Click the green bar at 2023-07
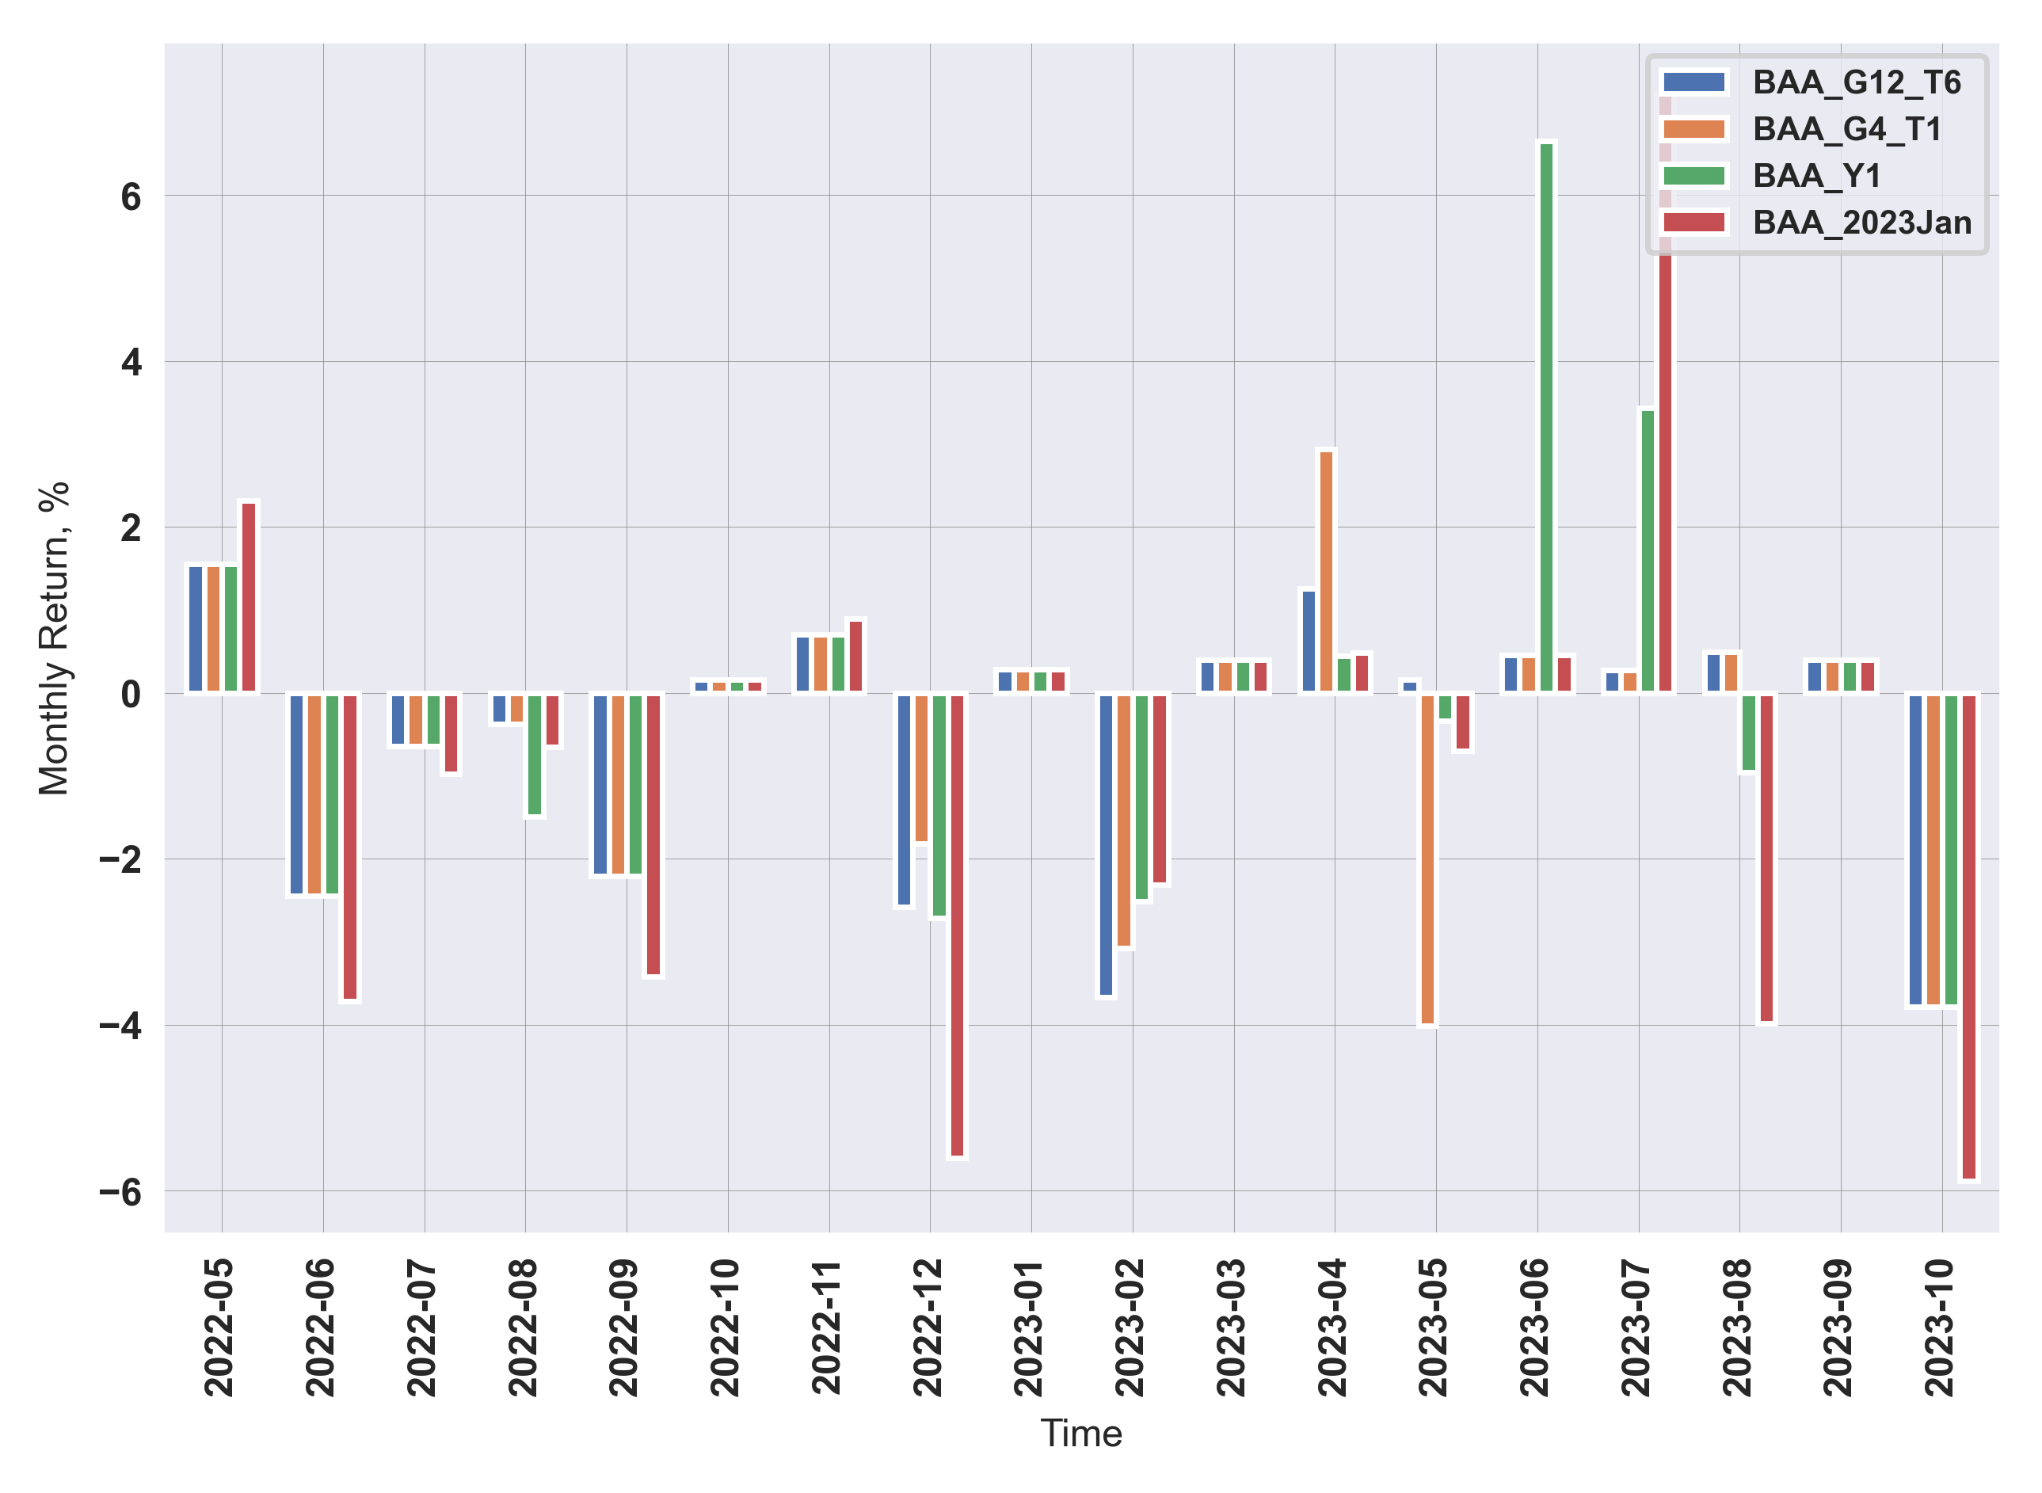 point(1648,551)
